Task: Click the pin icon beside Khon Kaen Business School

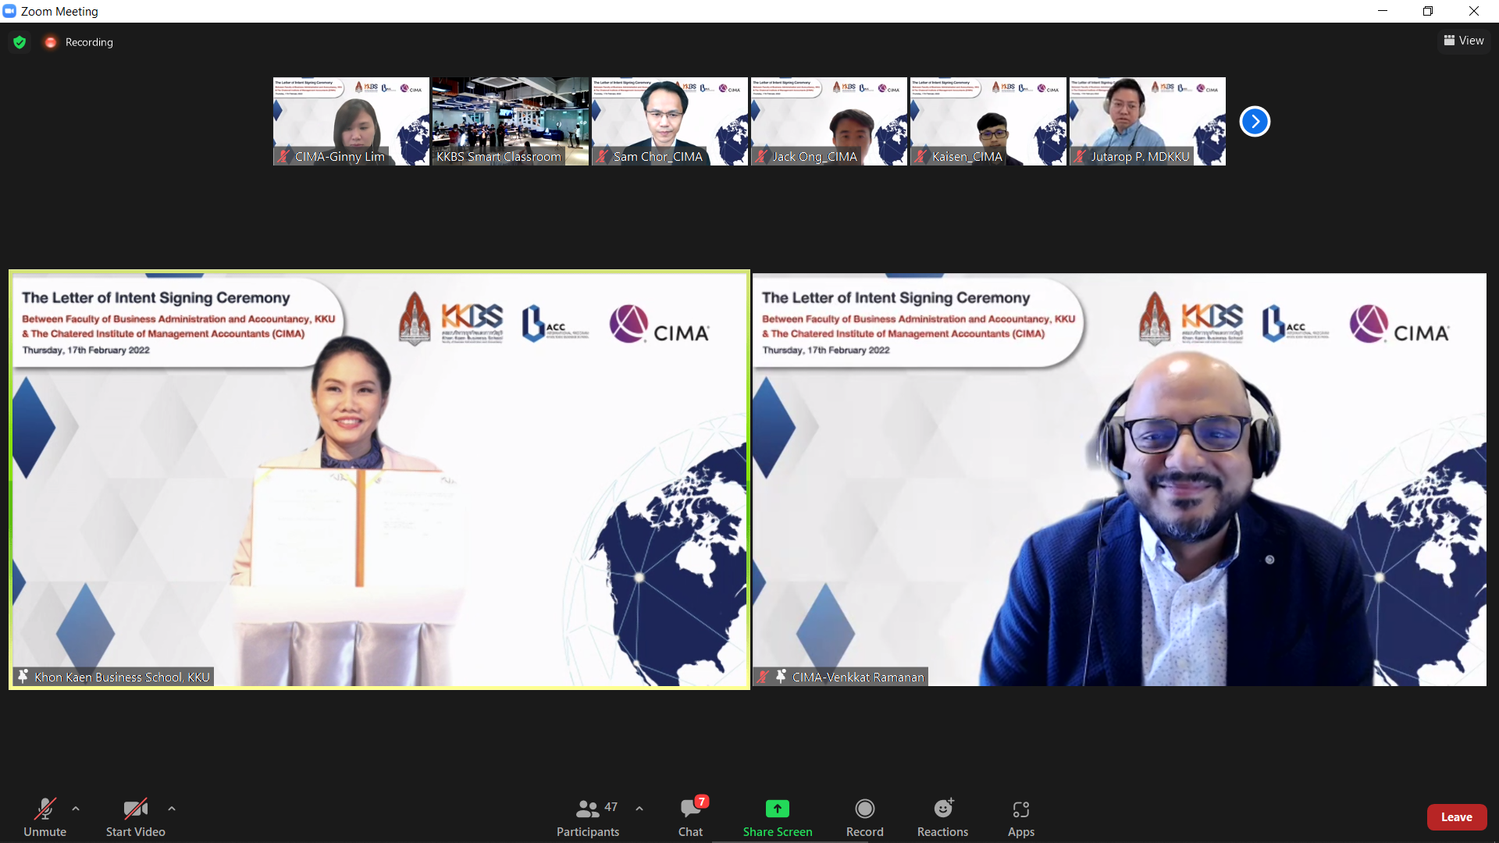Action: (23, 677)
